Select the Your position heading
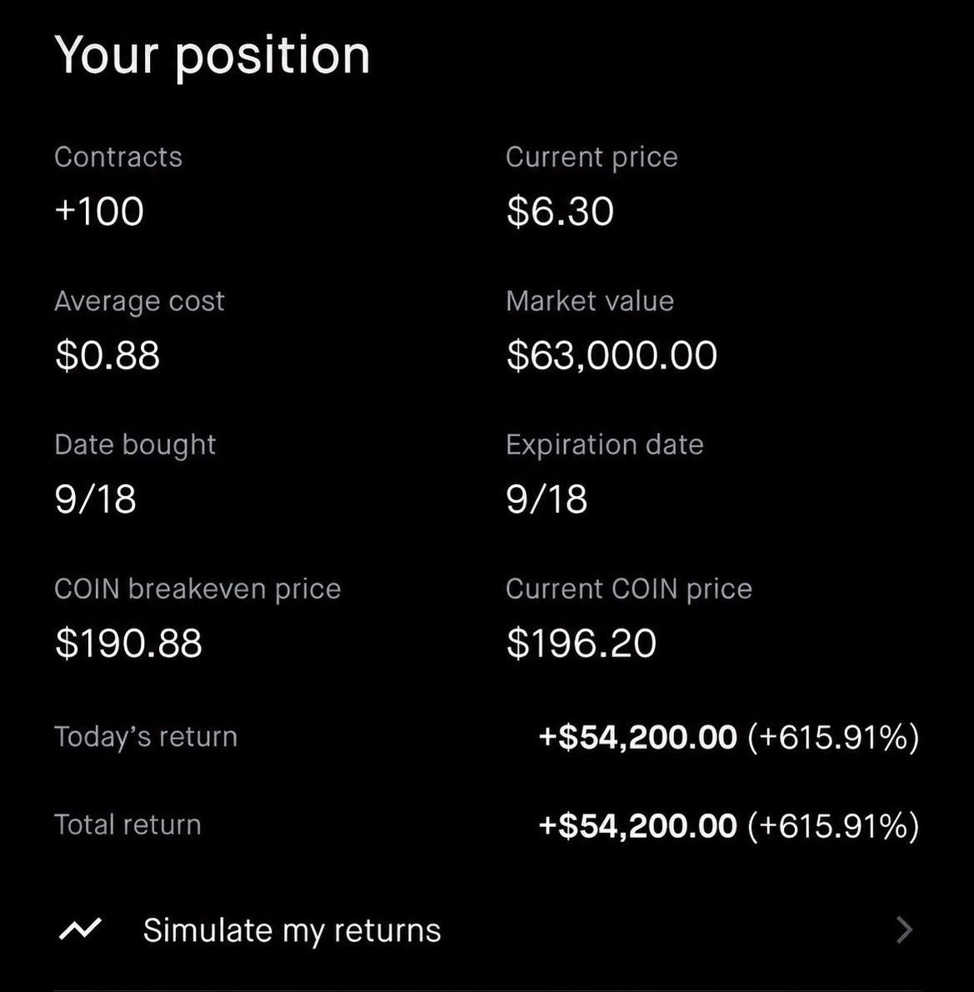This screenshot has height=992, width=974. [x=212, y=57]
